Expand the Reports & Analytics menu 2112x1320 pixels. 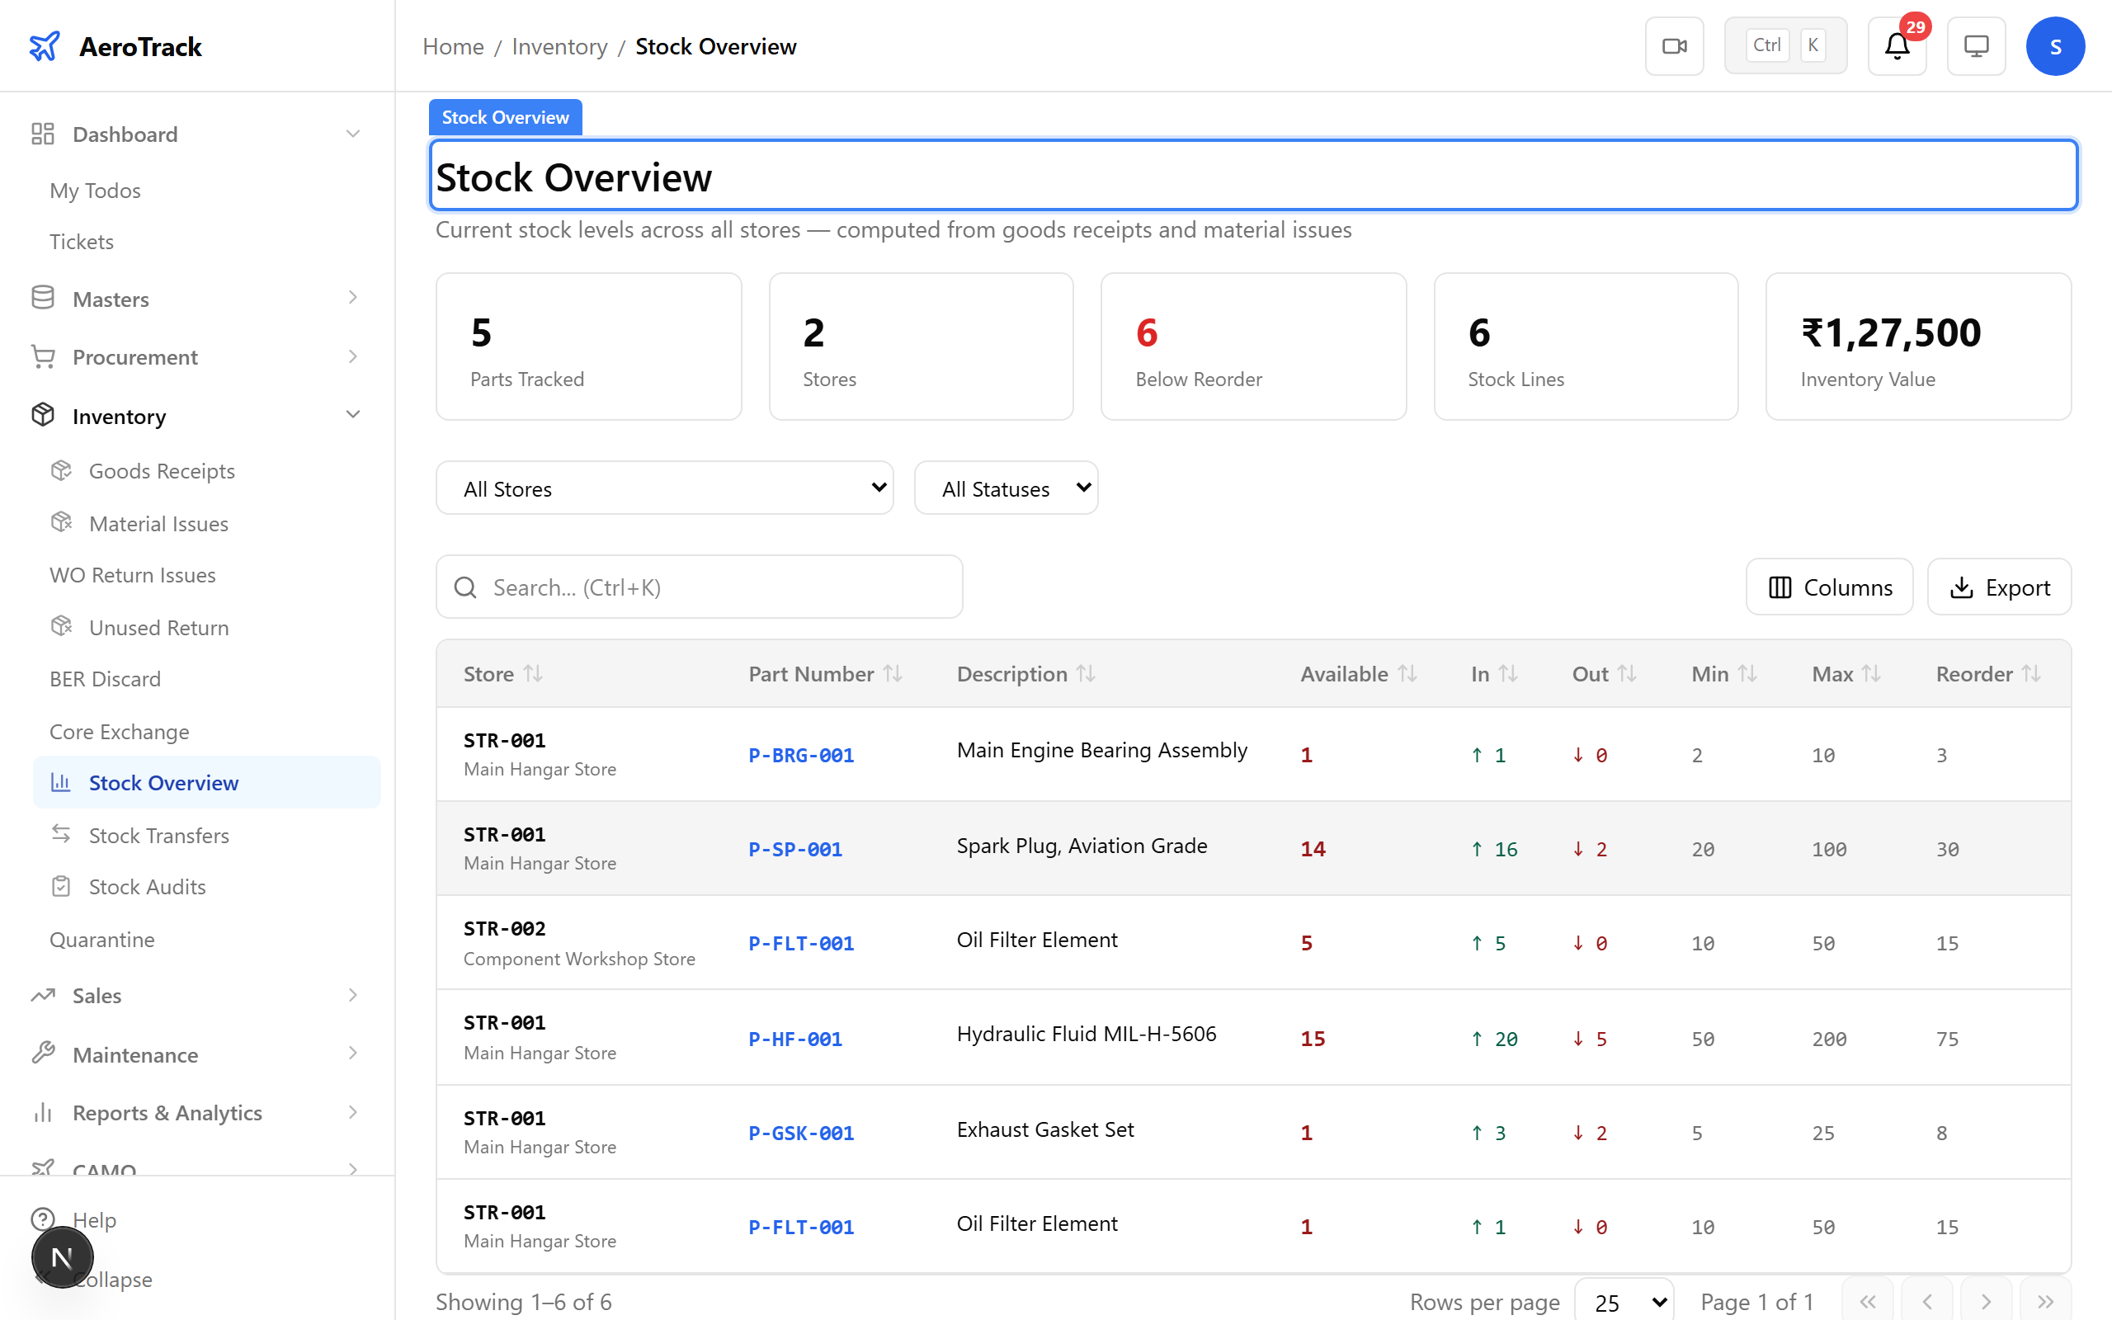167,1112
